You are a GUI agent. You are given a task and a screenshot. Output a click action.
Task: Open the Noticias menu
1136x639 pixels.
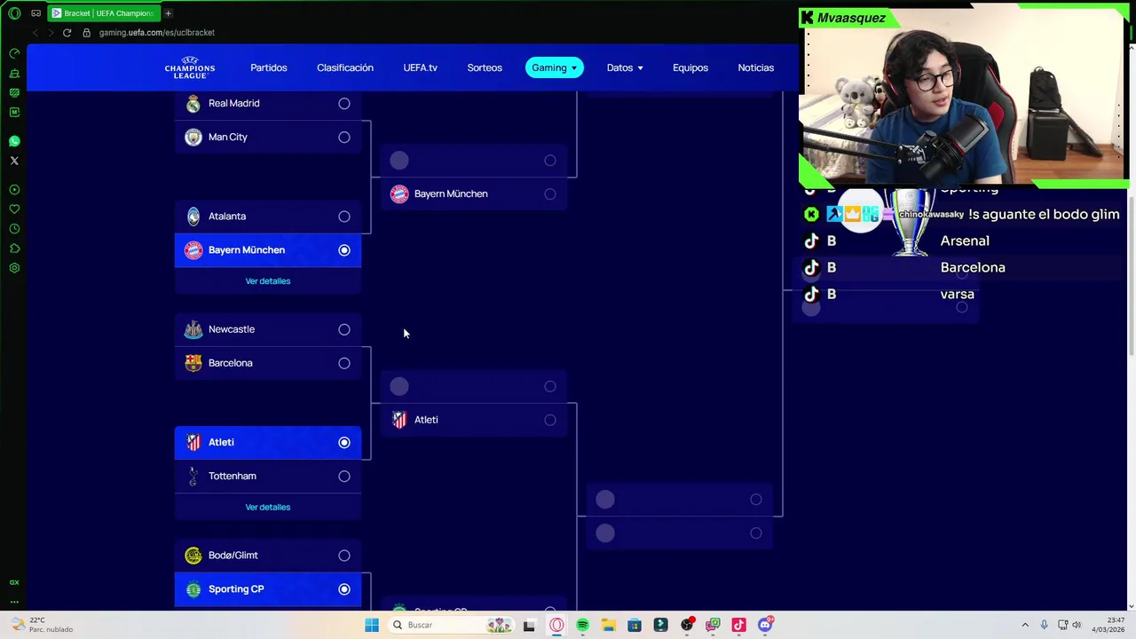756,67
